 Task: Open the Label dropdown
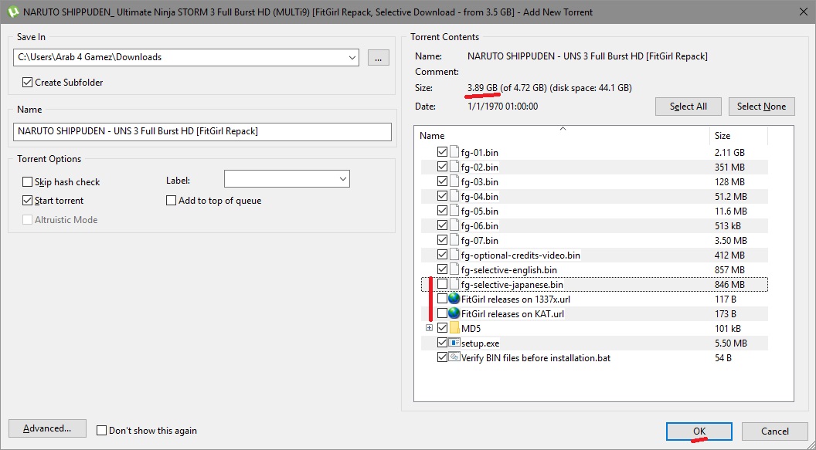[342, 179]
